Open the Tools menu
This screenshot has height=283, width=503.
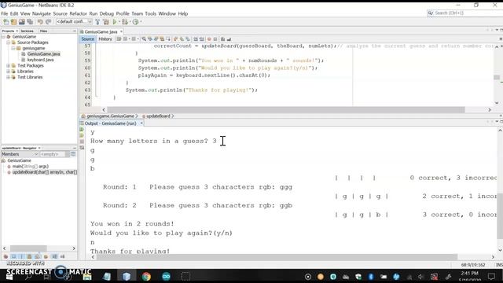[x=150, y=13]
